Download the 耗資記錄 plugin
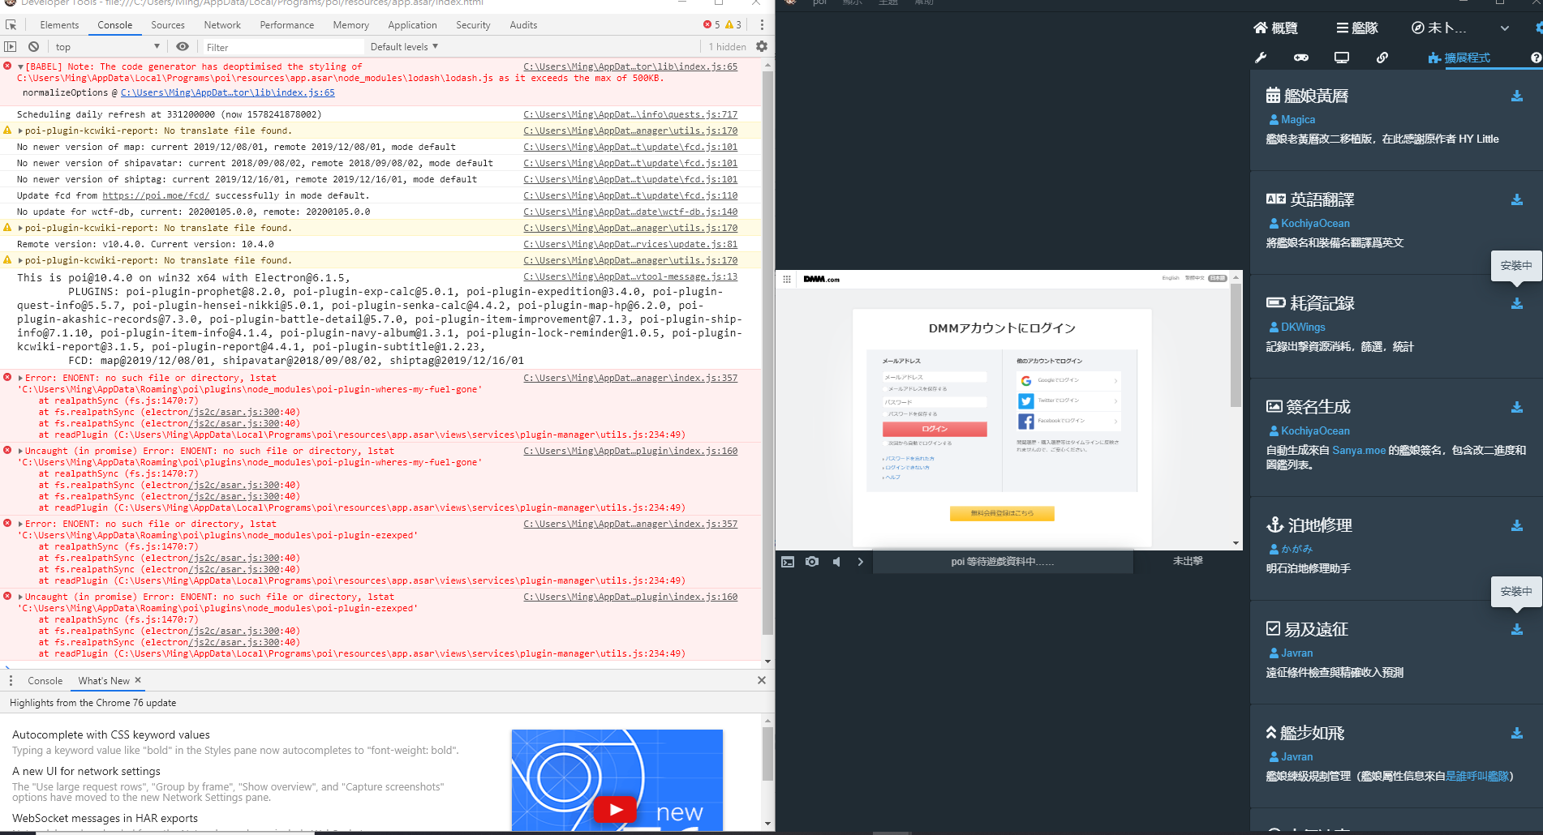This screenshot has width=1543, height=835. pos(1517,303)
